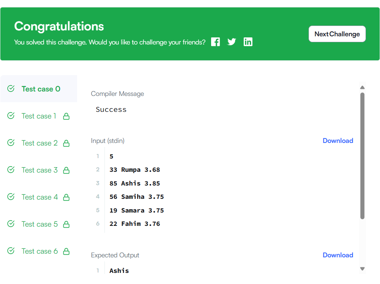
Task: Select the Test case 0 tab
Action: click(x=39, y=89)
